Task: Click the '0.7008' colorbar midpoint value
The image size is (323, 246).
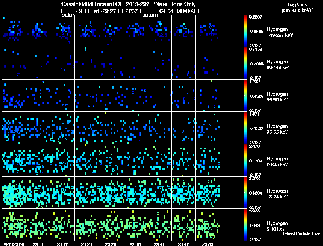Action: [257, 64]
